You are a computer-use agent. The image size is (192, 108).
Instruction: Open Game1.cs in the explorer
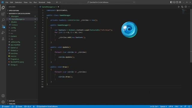point(22,48)
